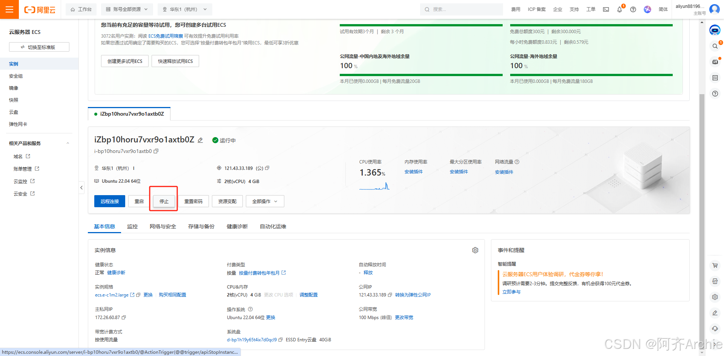Click 更改带宽 link
The image size is (724, 356).
(x=404, y=318)
